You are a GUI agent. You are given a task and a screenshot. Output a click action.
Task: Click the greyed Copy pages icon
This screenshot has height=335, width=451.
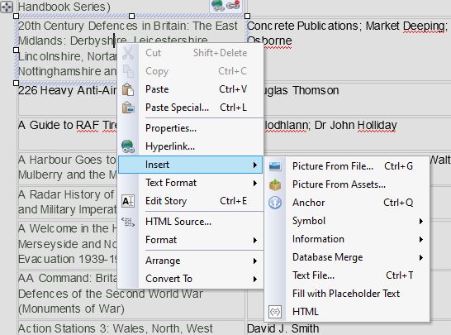tap(128, 71)
